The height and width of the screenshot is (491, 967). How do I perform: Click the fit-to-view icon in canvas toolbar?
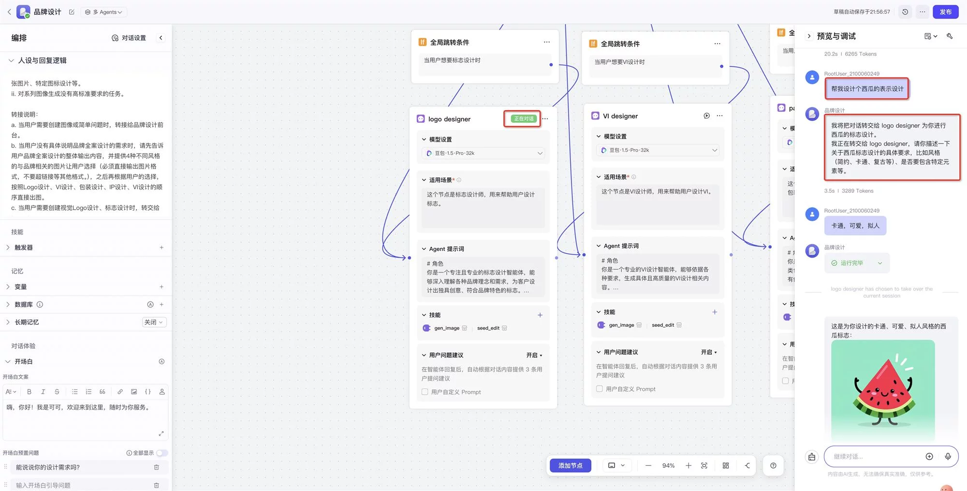click(x=704, y=465)
